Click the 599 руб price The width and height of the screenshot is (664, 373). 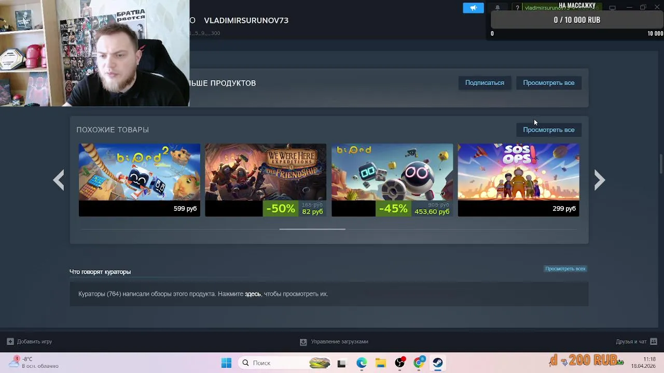(x=185, y=208)
